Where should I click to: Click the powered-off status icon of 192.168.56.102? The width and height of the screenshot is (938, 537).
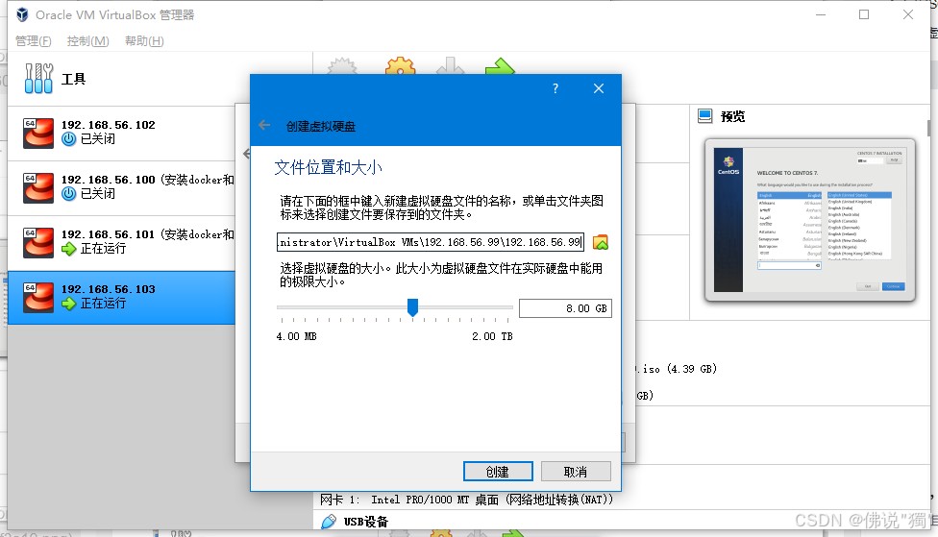click(69, 138)
